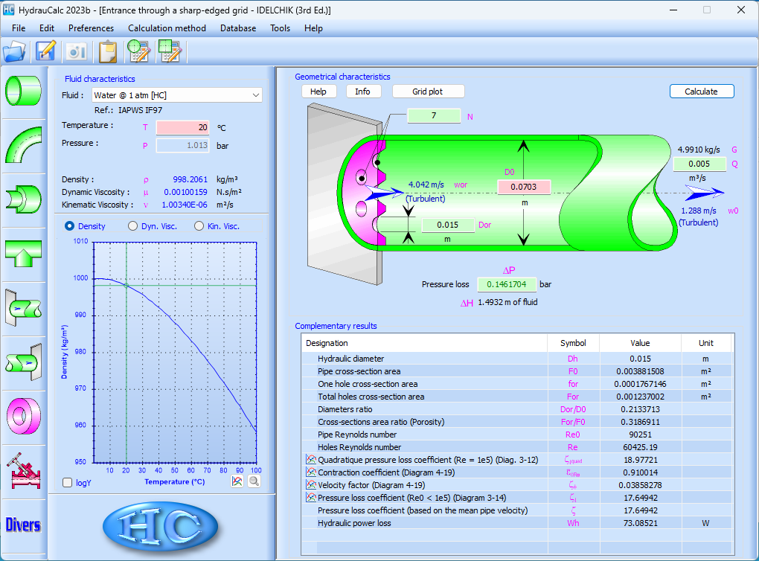Image resolution: width=759 pixels, height=561 pixels.
Task: Open the Calculation method menu
Action: (167, 28)
